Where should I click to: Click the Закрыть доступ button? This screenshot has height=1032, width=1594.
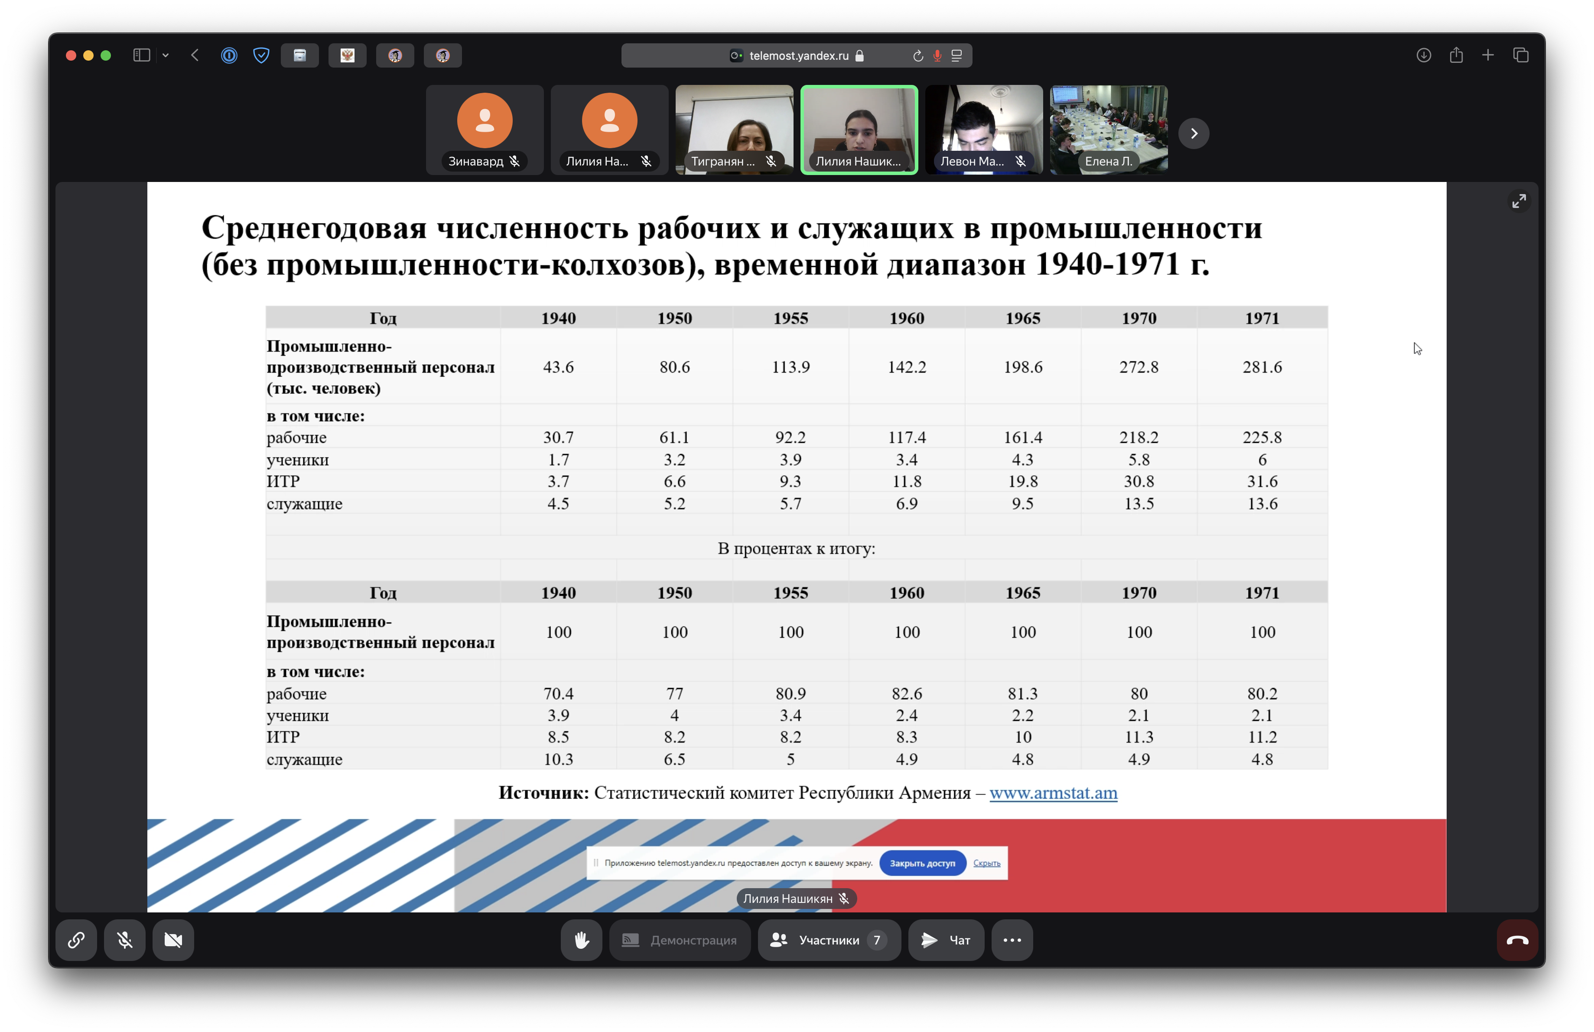point(922,863)
